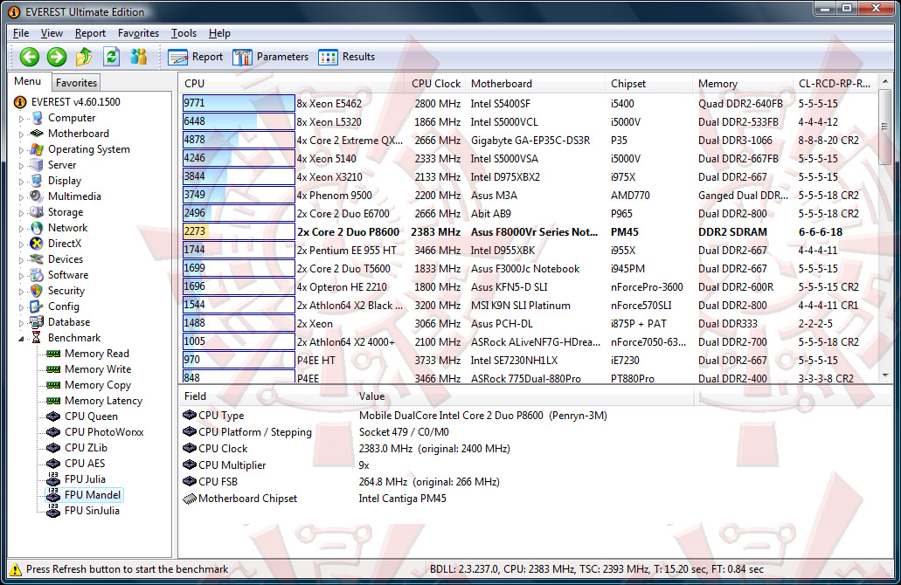Click the Multimedia speaker icon
The height and width of the screenshot is (585, 901).
[x=38, y=196]
